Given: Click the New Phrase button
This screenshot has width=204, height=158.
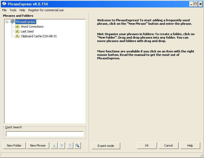Looking at the screenshot, I should tap(38, 145).
